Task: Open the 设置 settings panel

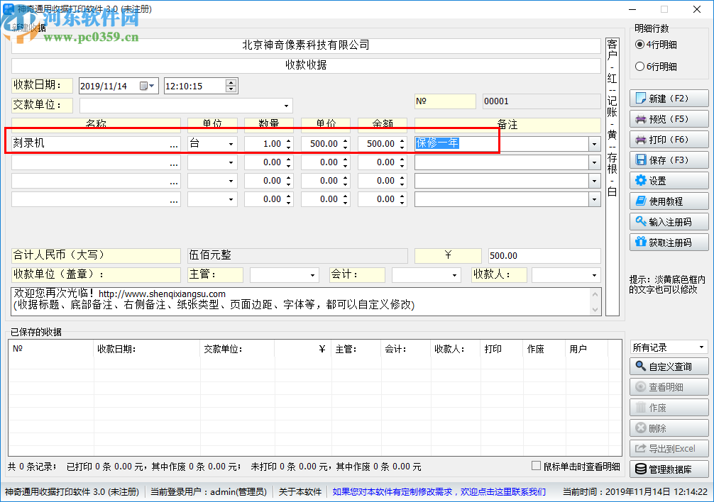Action: pos(668,180)
